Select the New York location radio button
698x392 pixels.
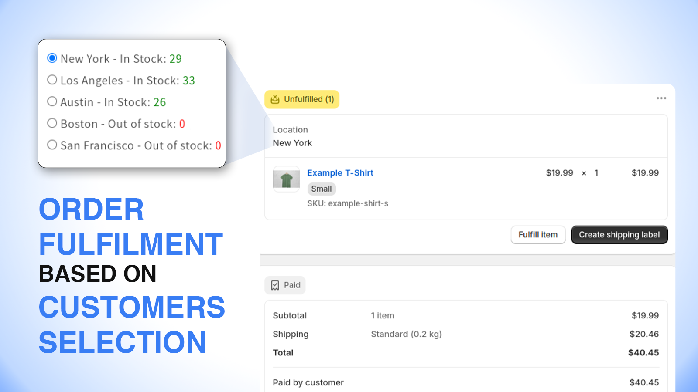click(52, 57)
